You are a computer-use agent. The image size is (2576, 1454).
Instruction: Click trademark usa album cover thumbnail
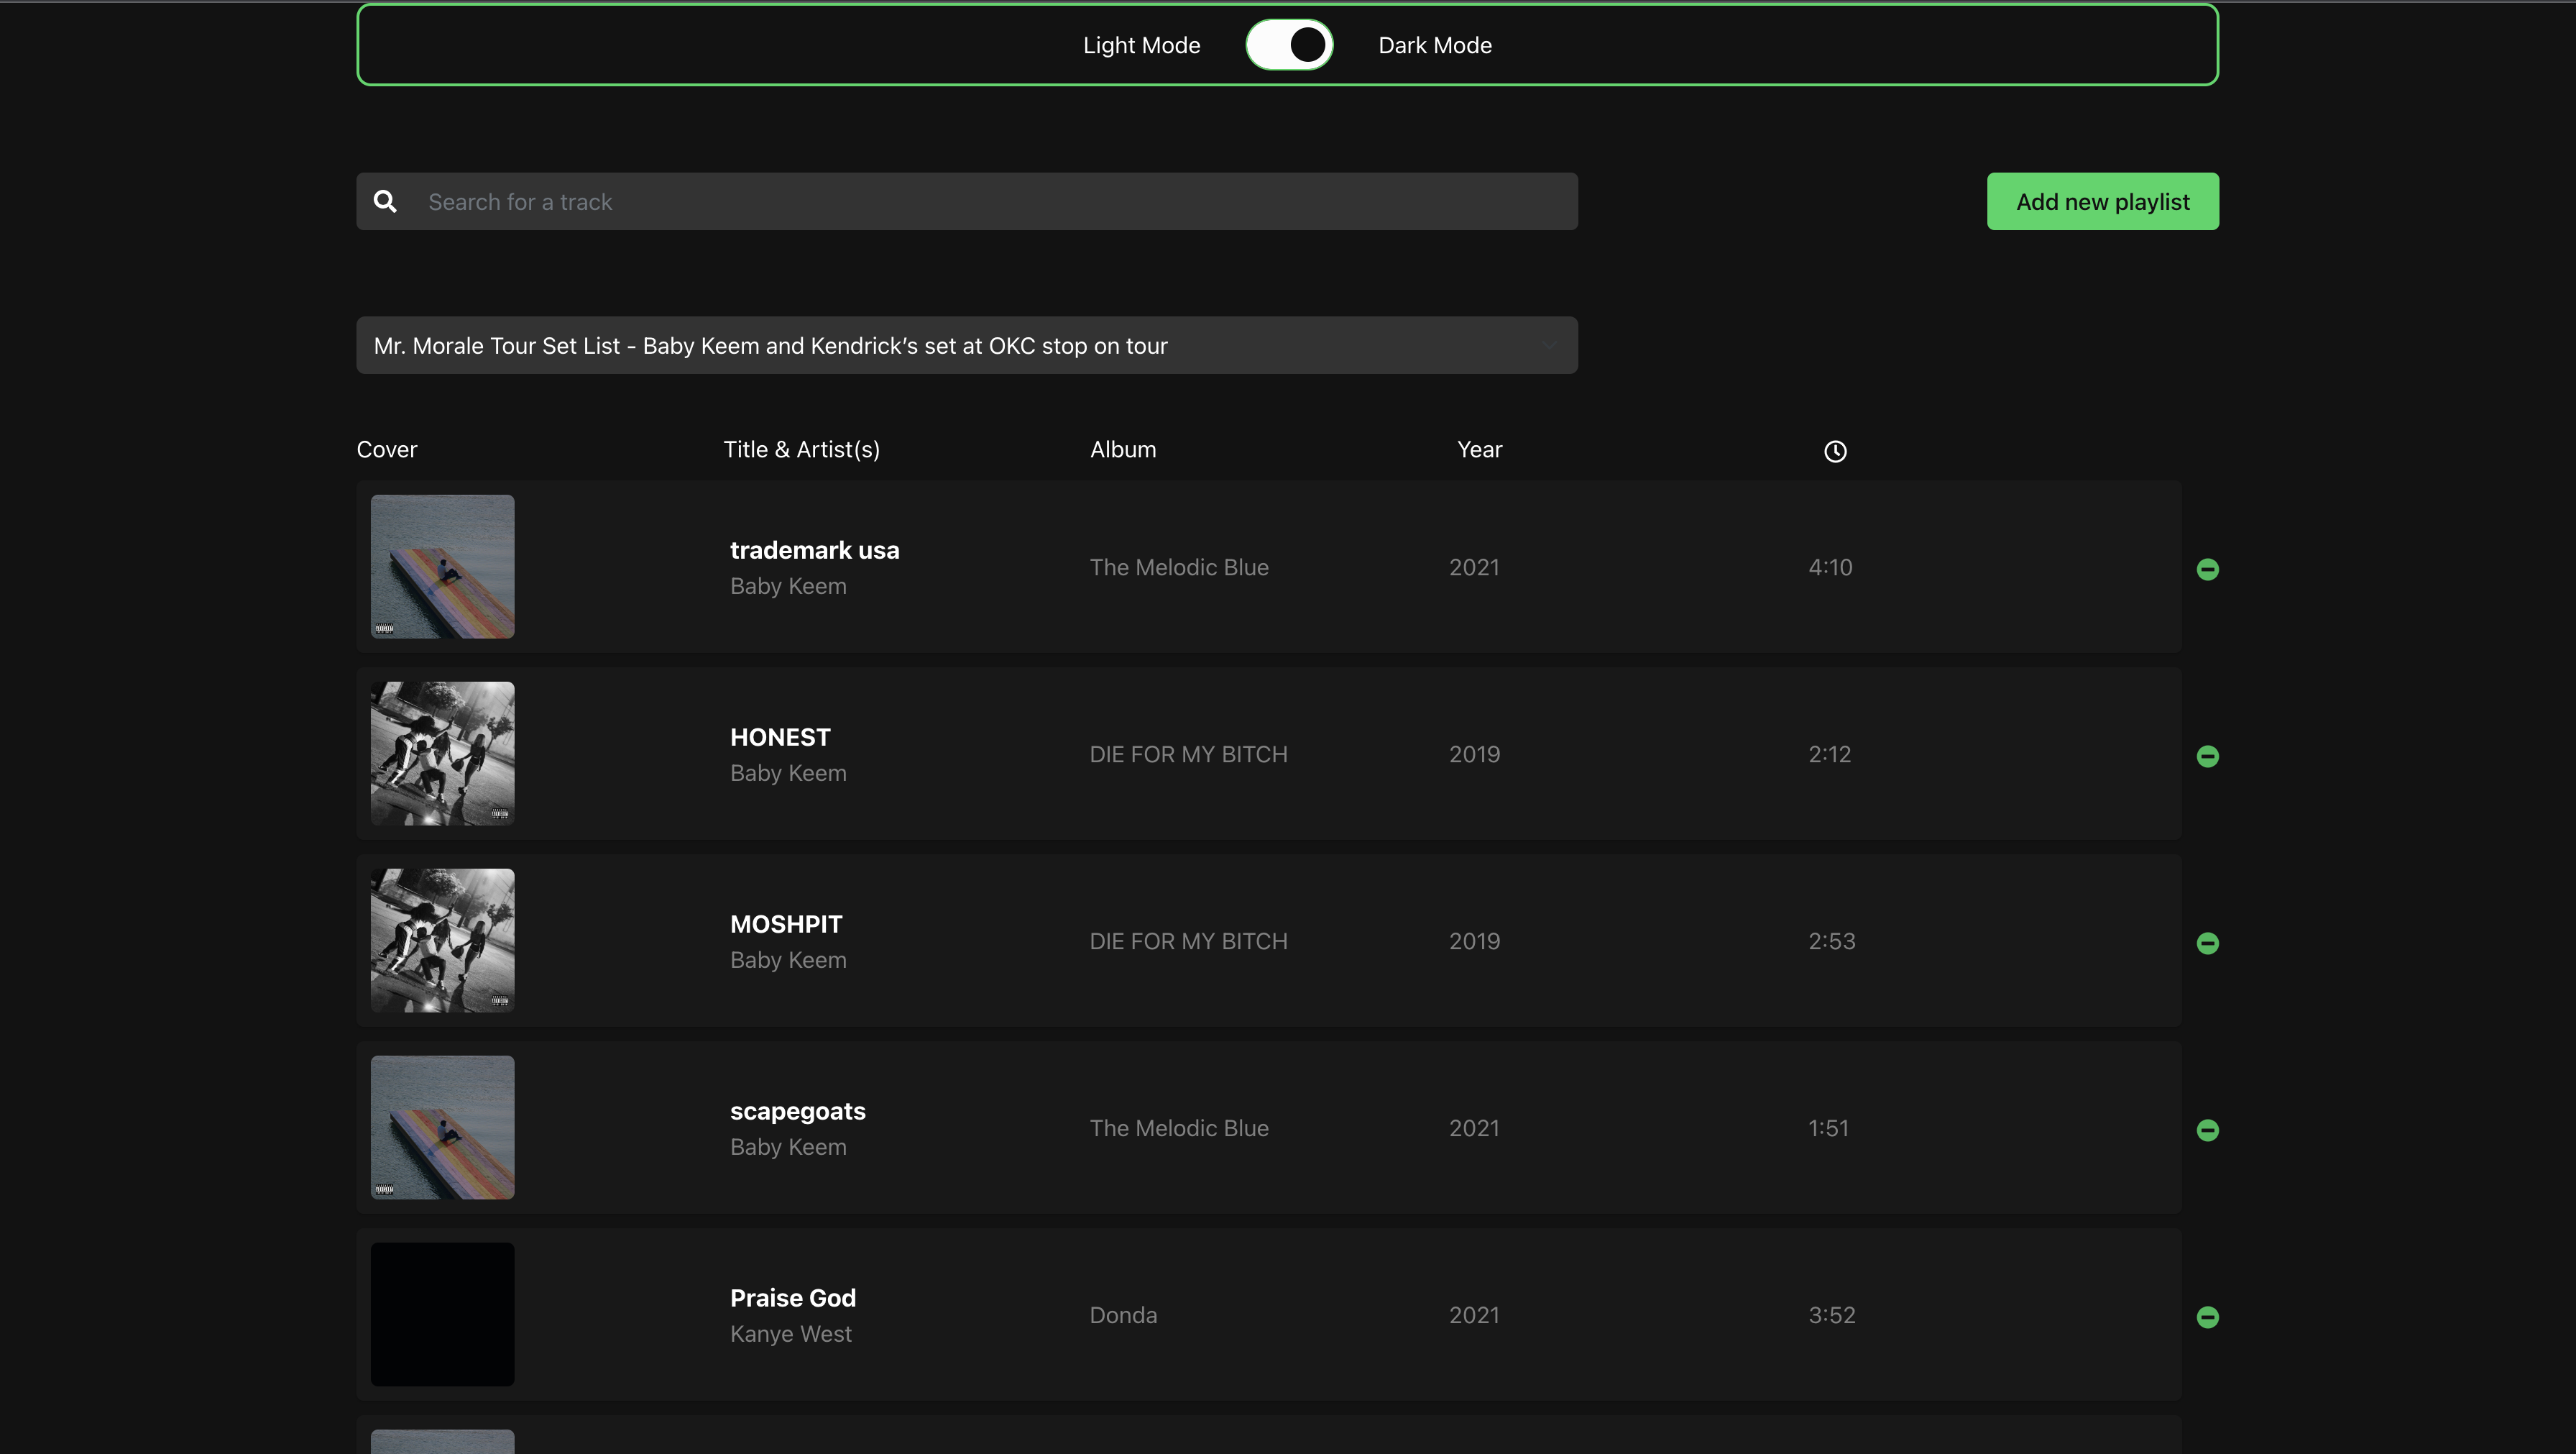442,567
